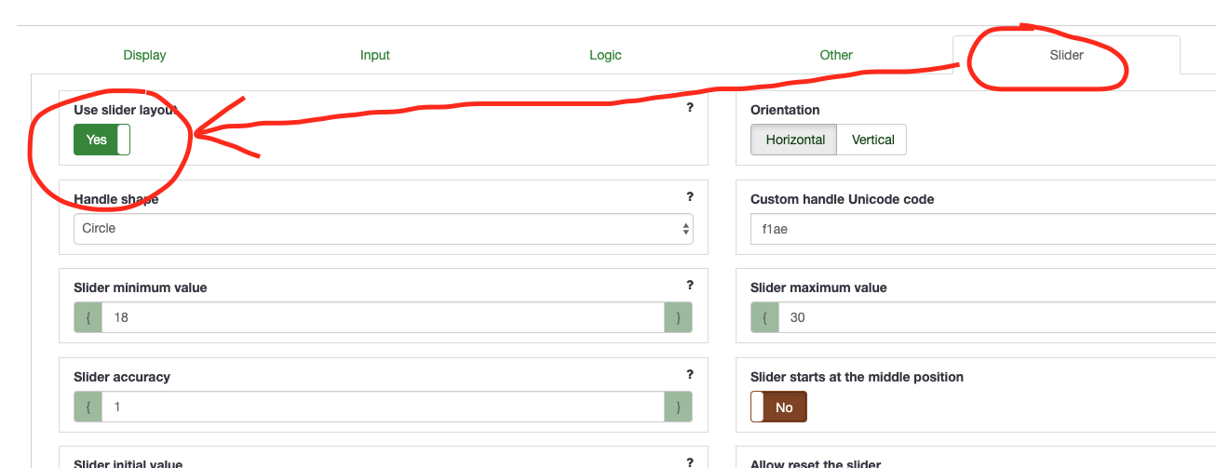The height and width of the screenshot is (468, 1216).
Task: Open the Slider accuracy help icon
Action: pyautogui.click(x=690, y=374)
